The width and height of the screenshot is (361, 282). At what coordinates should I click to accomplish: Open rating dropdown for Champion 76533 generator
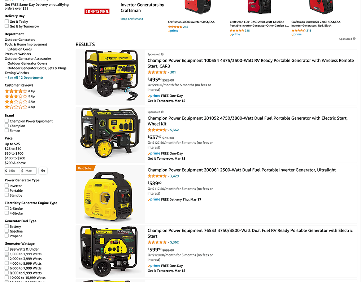click(x=168, y=242)
